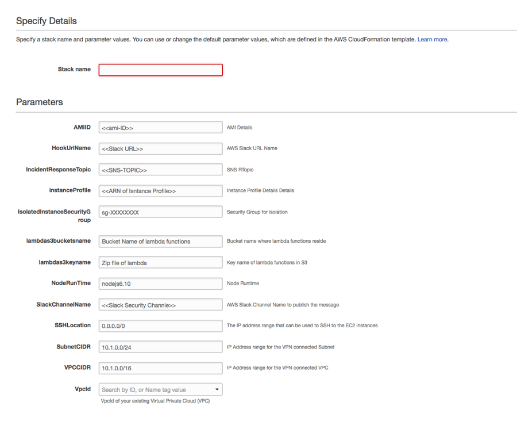Focus the AMIID input with <<ami-ID>>
517x425 pixels.
click(x=160, y=128)
